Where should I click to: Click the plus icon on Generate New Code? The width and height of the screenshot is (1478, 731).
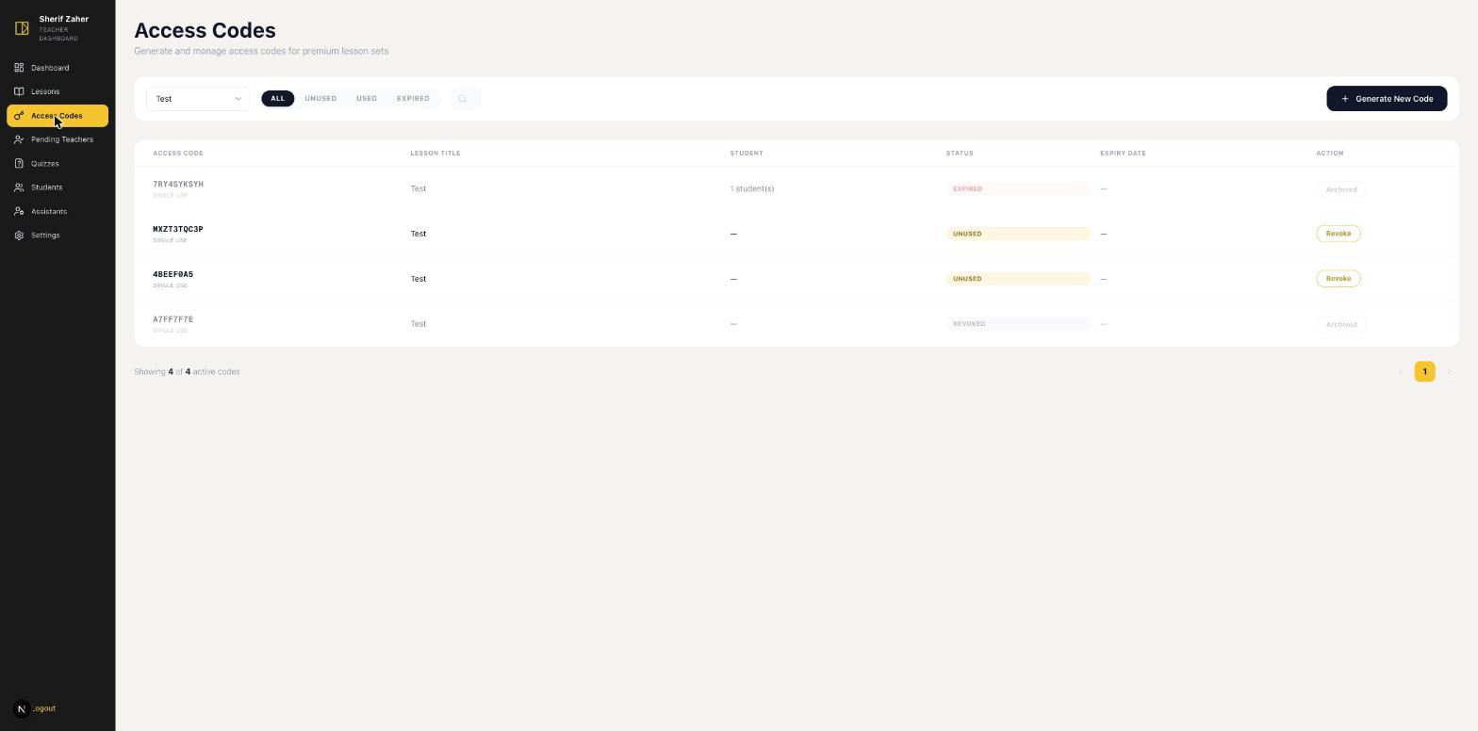[1345, 99]
